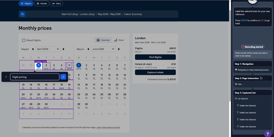Select the Flights tab
This screenshot has width=274, height=137.
pyautogui.click(x=26, y=3)
